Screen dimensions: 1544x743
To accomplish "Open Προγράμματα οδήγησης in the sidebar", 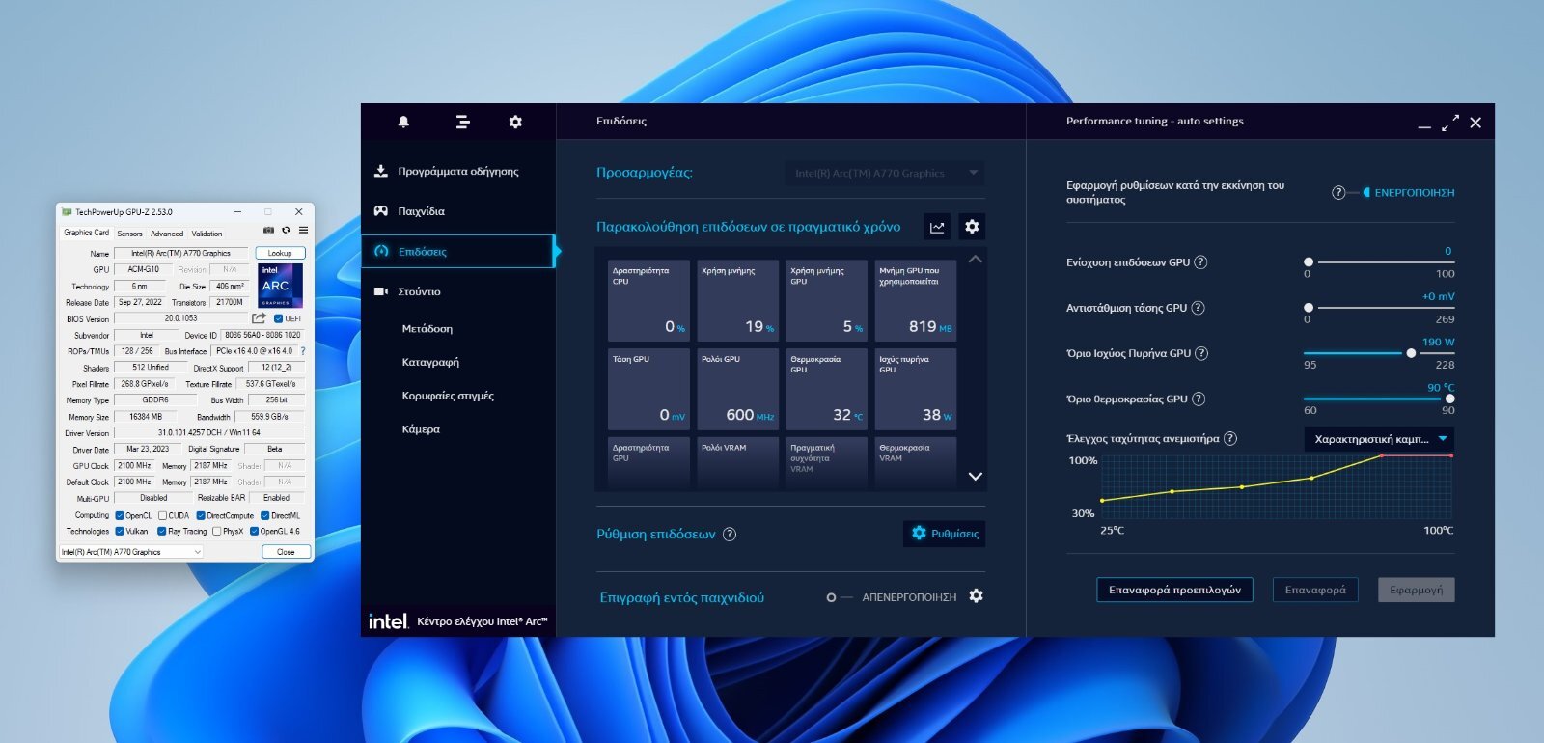I will (457, 171).
